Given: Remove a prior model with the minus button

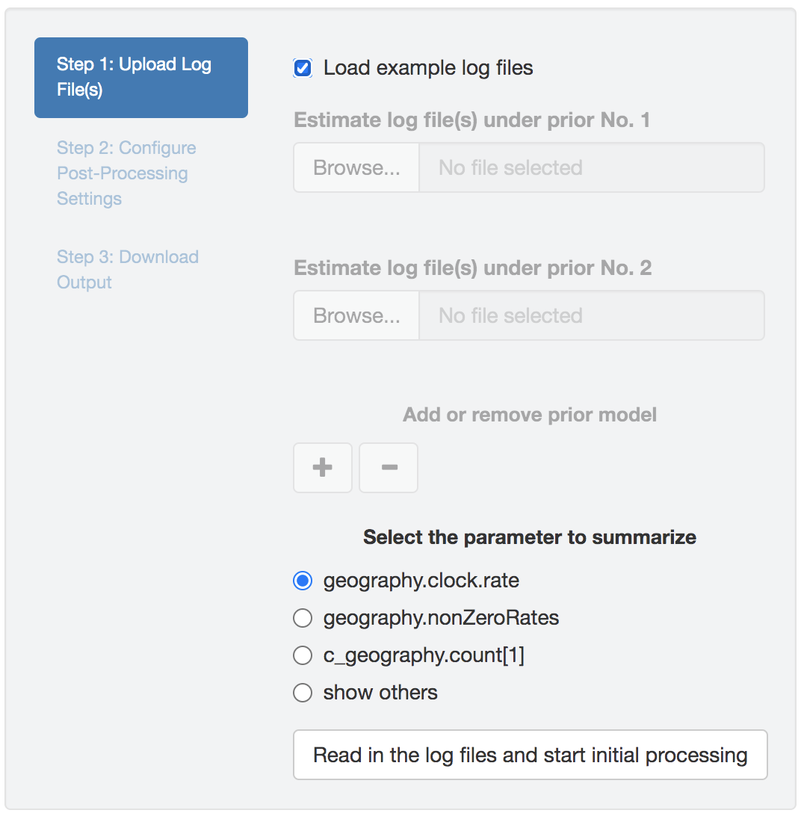Looking at the screenshot, I should click(389, 468).
